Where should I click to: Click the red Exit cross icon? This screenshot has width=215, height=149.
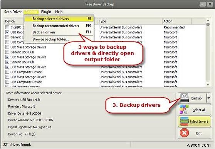coord(184,133)
